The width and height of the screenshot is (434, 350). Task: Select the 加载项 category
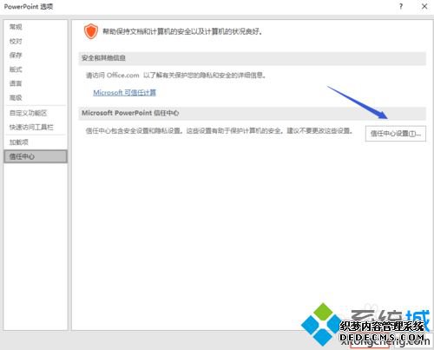click(19, 142)
